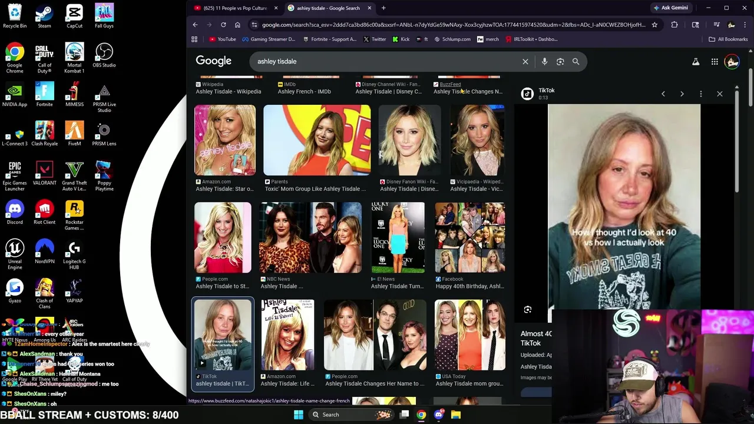Screen dimensions: 754x424
Task: Open the BuzzFeed Ashley Tisdale Changes N... result
Action: 468,88
